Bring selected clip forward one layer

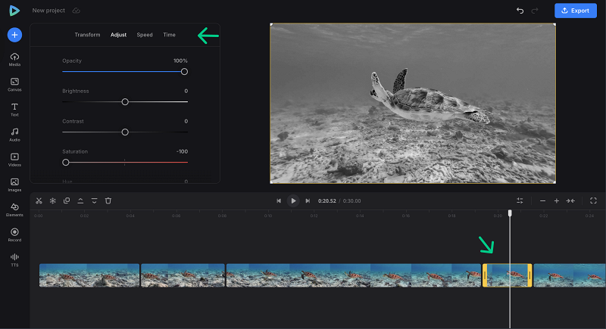(x=80, y=200)
